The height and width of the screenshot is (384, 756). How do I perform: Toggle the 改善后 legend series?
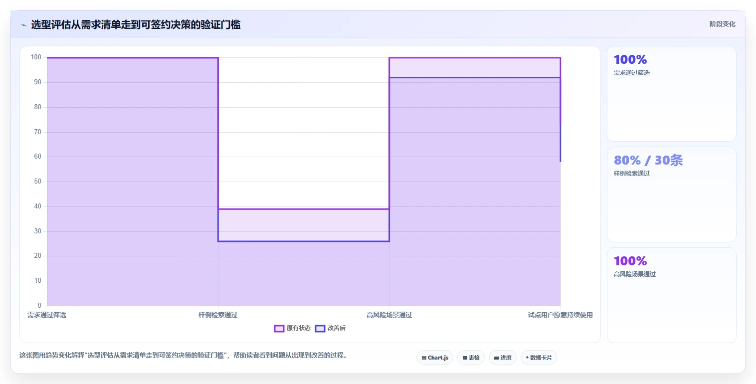coord(330,328)
